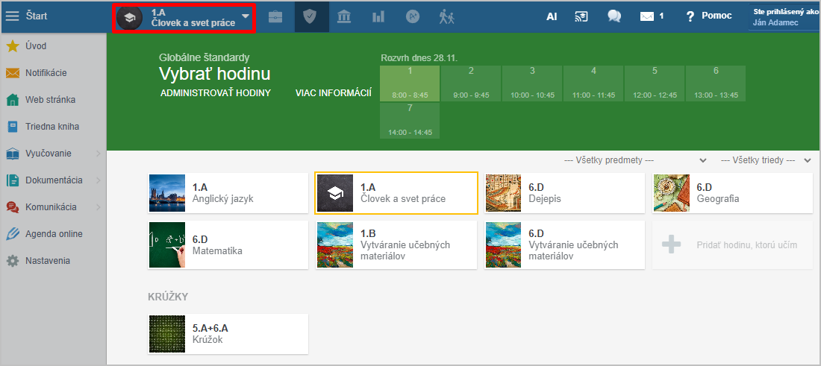Select timetable period 2 at 9:00 - 9:45
This screenshot has width=821, height=366.
coord(471,83)
